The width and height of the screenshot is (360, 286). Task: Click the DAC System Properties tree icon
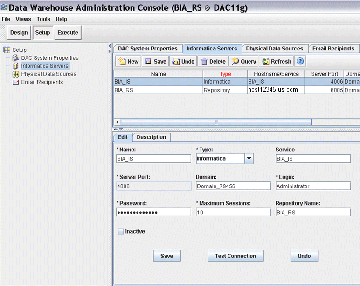(15, 58)
